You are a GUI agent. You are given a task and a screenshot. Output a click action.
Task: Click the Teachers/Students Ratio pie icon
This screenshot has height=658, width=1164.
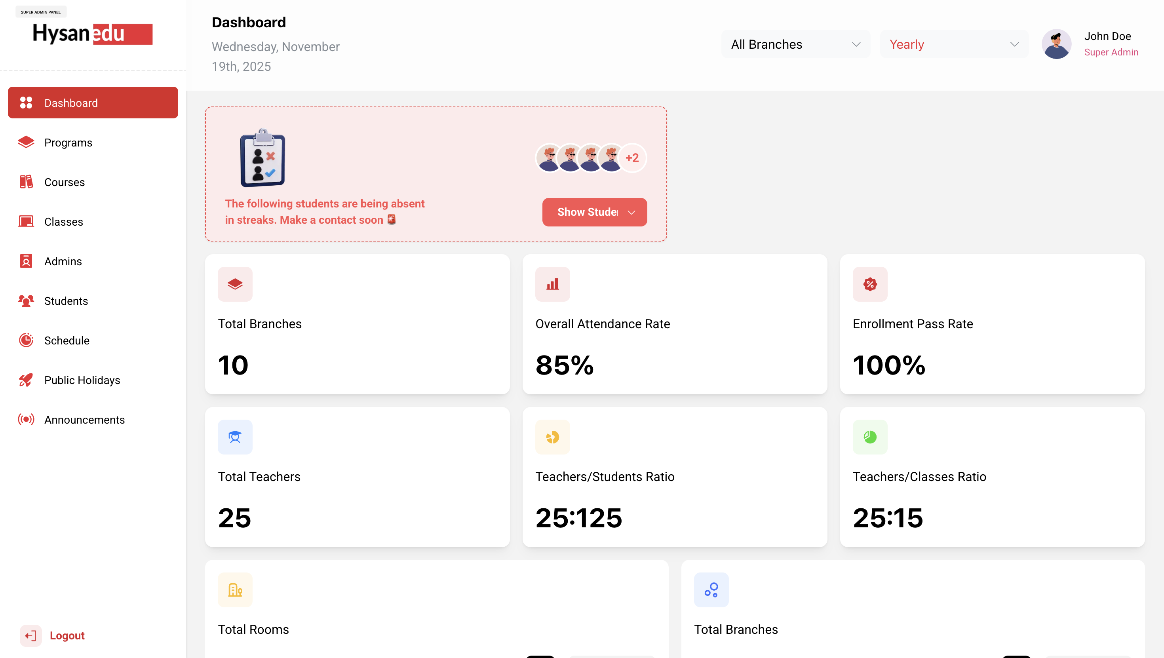pyautogui.click(x=552, y=437)
